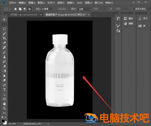The height and width of the screenshot is (126, 151).
Task: Select the Rectangular Marquee tool
Action: 4,24
